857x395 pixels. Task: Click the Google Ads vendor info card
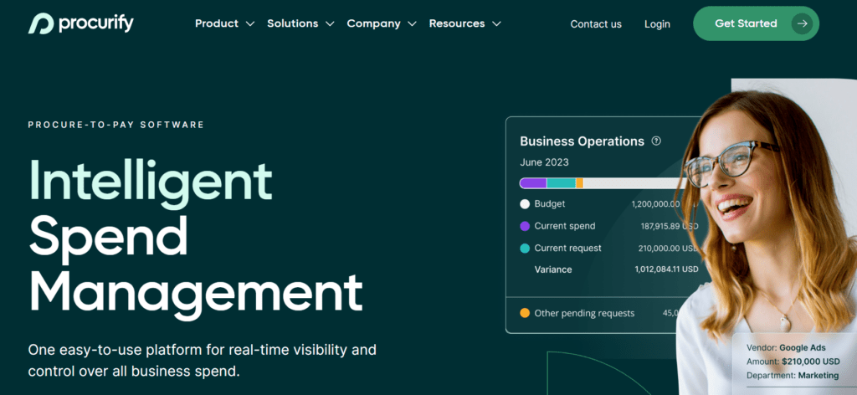[x=793, y=362]
